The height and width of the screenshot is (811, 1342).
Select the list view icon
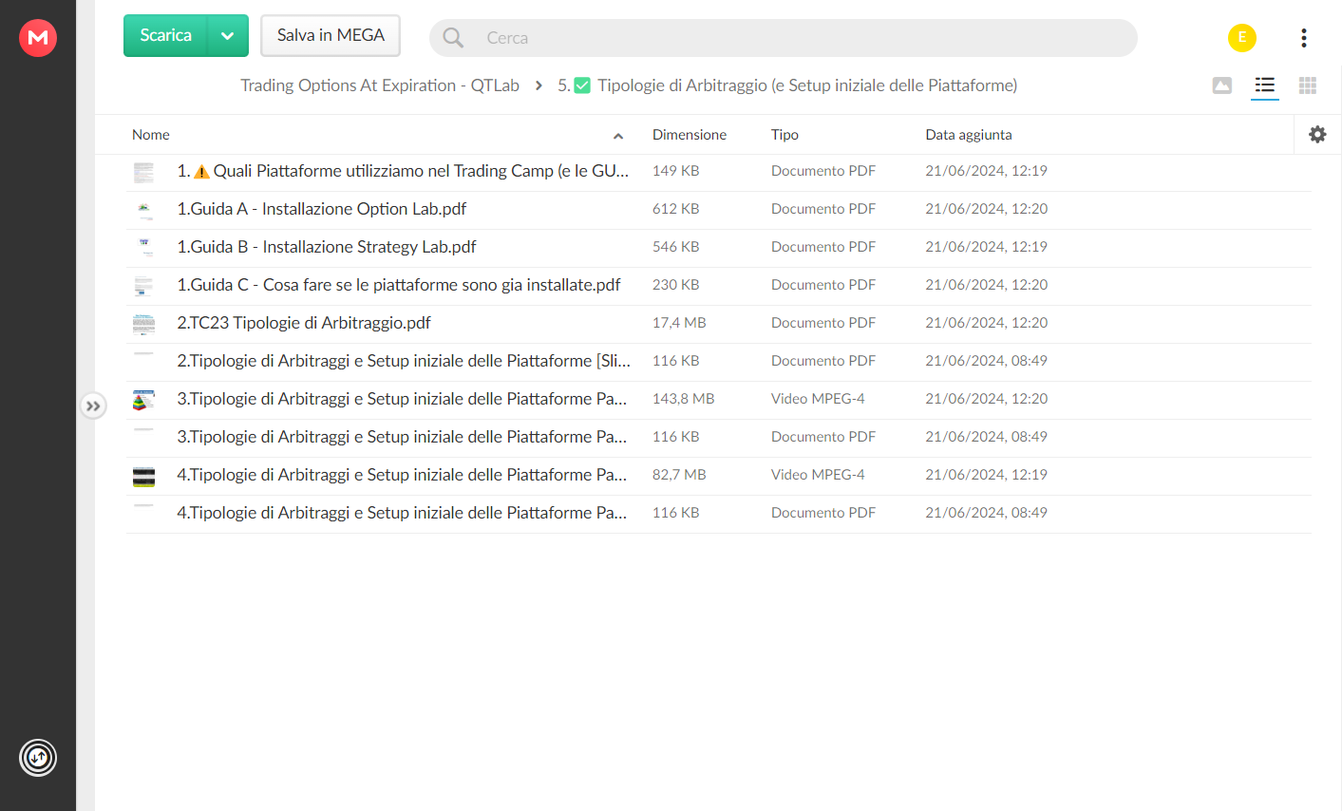click(1264, 85)
